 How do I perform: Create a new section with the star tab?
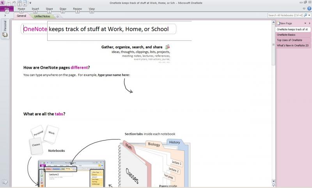[58, 16]
